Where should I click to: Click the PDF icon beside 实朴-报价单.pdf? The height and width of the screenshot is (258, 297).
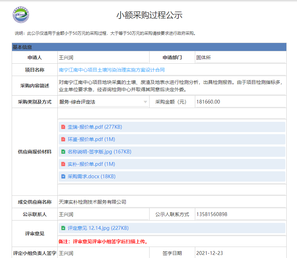(63, 164)
